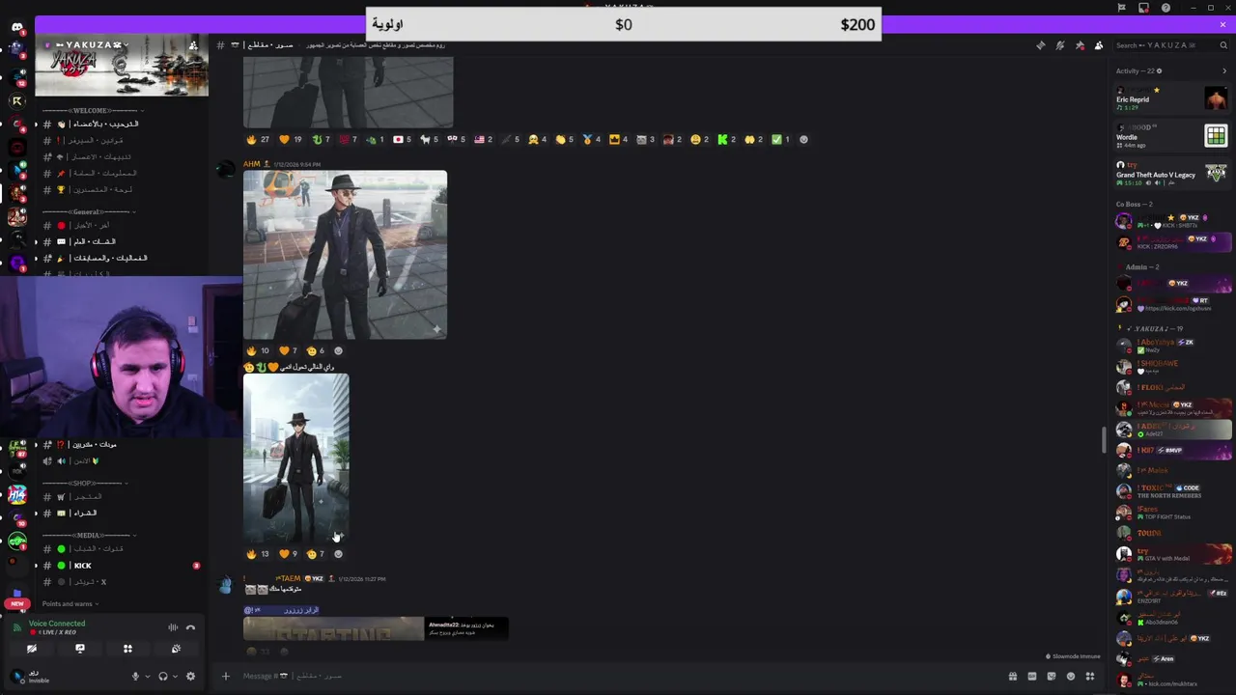Click member FLOKI in member list
Viewport: 1236px width, 695px height.
coord(1172,387)
